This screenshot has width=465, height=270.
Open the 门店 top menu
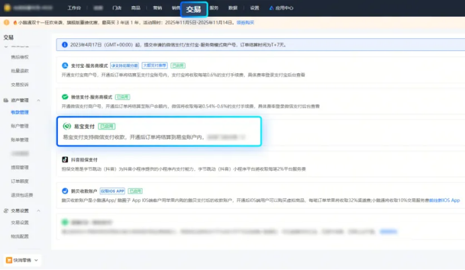click(x=117, y=8)
